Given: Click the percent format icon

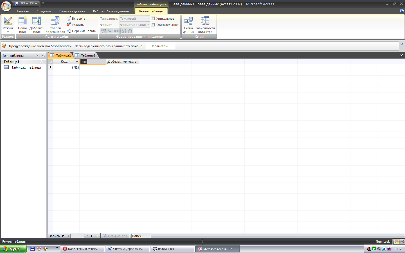Looking at the screenshot, I should coord(110,31).
